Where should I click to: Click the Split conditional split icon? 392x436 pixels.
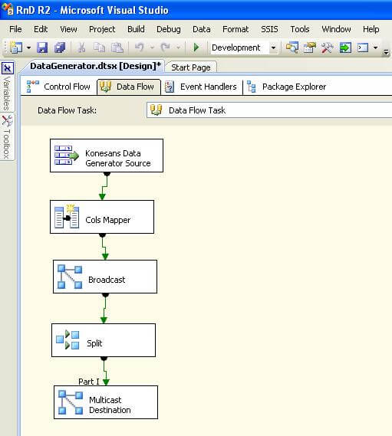68,339
